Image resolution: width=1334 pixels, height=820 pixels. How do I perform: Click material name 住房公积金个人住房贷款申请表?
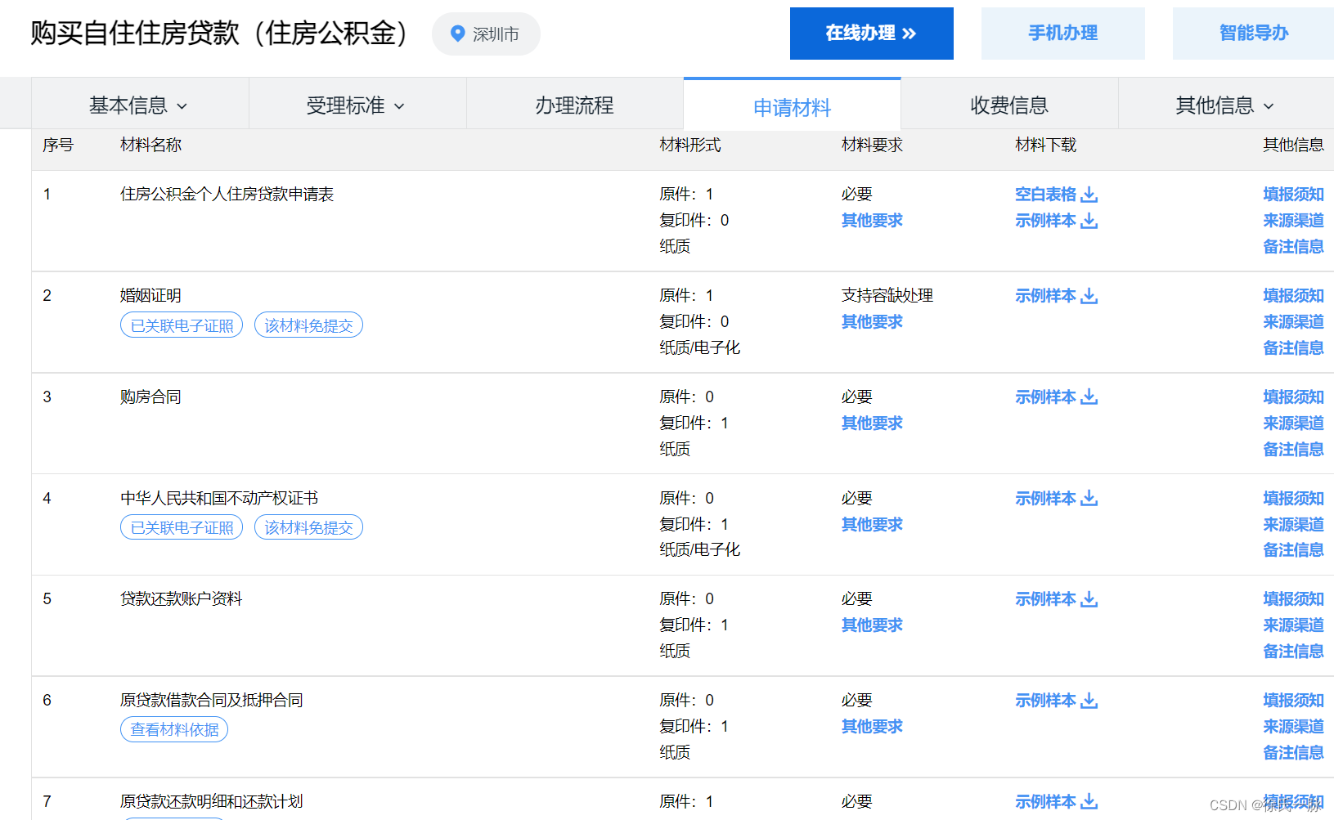click(227, 195)
